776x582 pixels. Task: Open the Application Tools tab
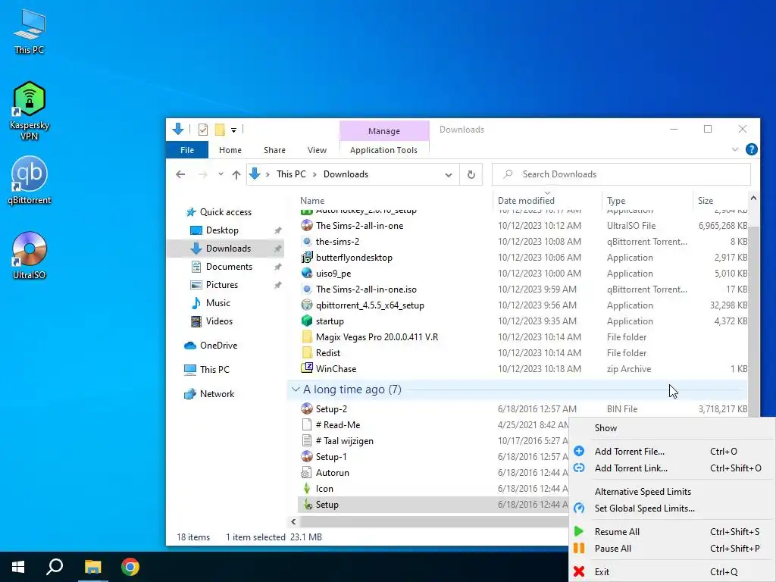[383, 150]
